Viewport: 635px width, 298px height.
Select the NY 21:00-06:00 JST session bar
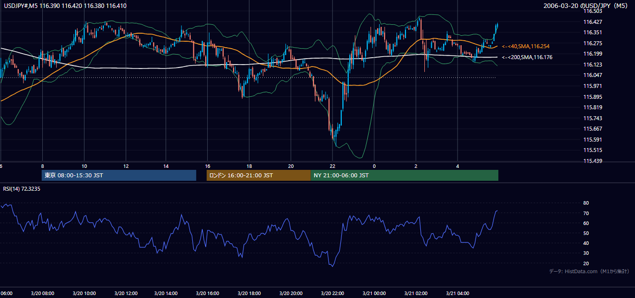point(404,175)
